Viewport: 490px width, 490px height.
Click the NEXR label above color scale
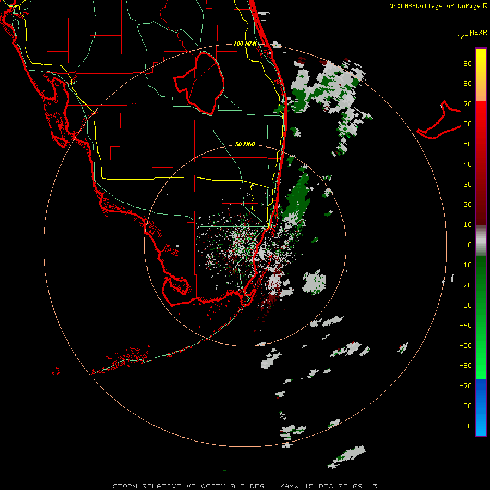(x=479, y=33)
